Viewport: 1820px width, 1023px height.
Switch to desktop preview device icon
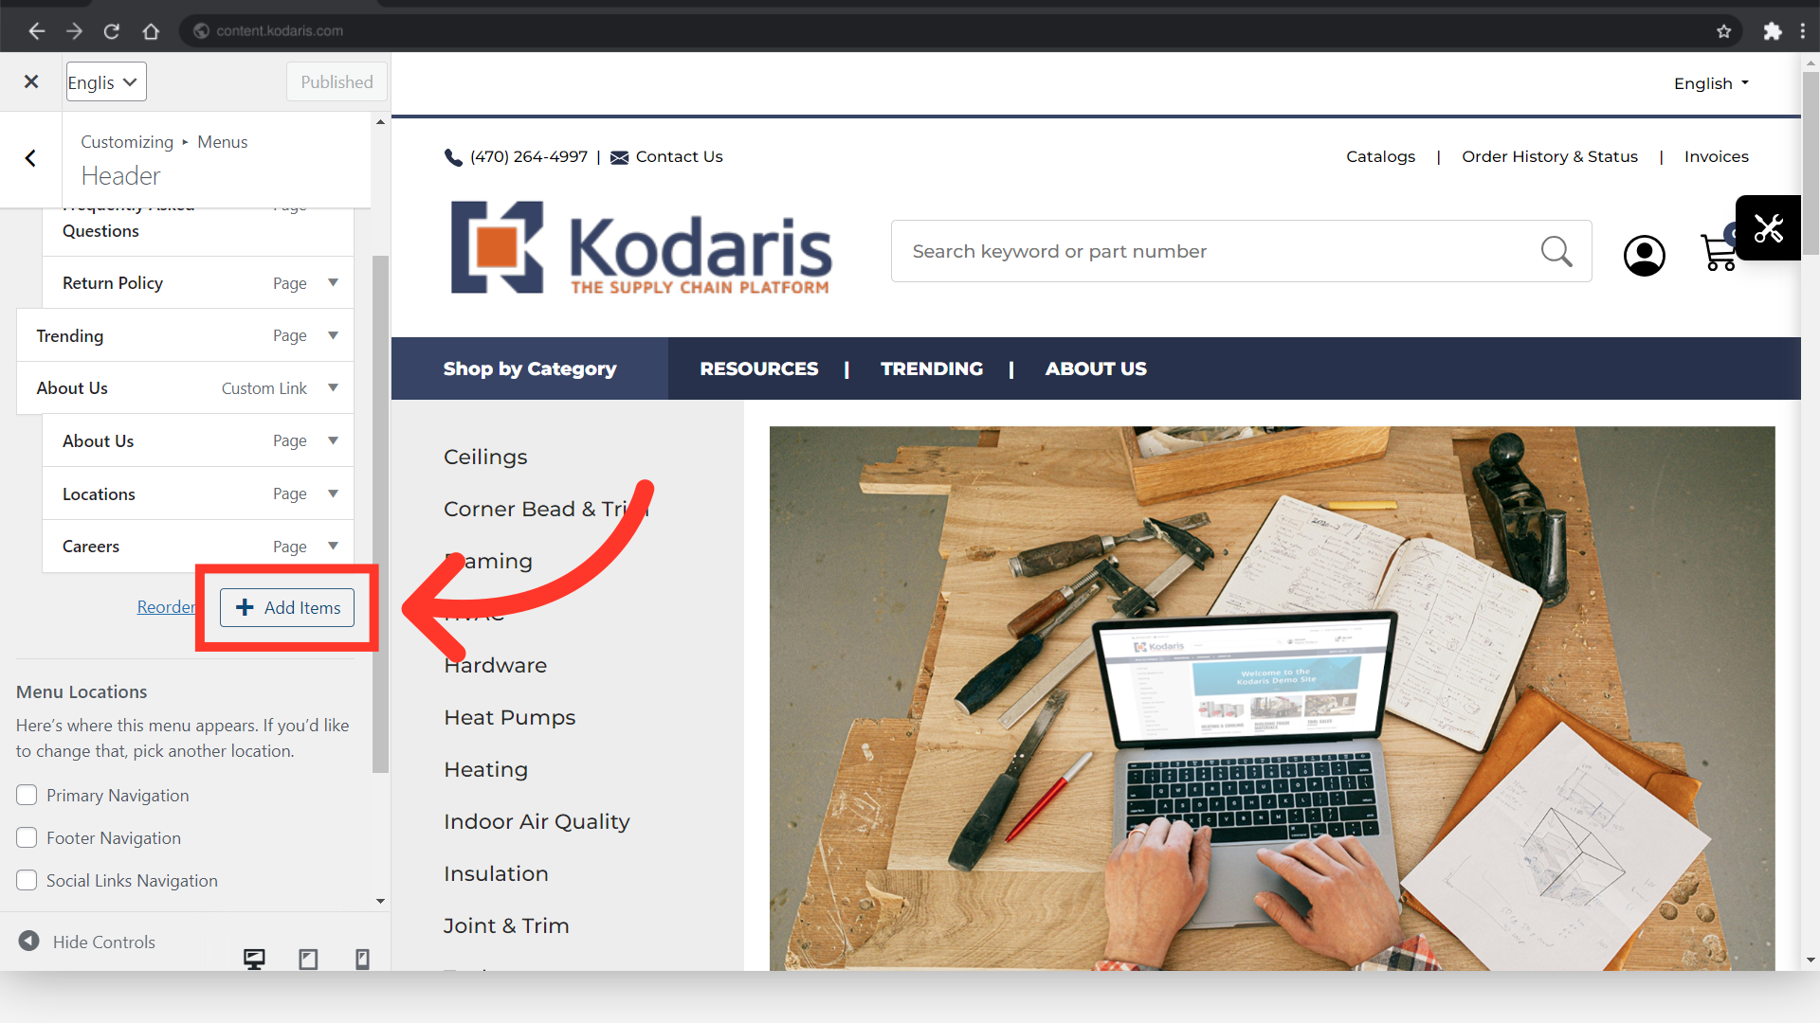254,959
